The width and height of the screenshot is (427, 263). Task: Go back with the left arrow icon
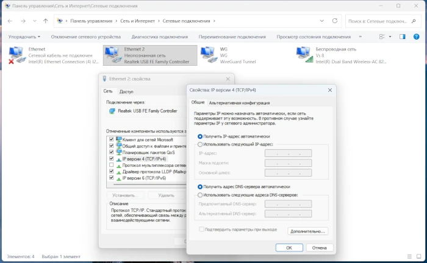tap(10, 20)
